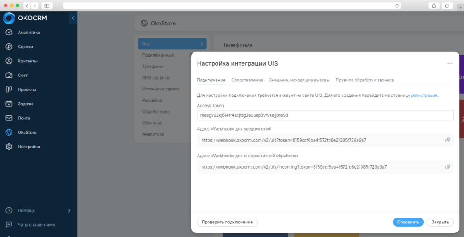Open Analytics from the sidebar icon
Viewport: 464px width, 237px height.
9,32
